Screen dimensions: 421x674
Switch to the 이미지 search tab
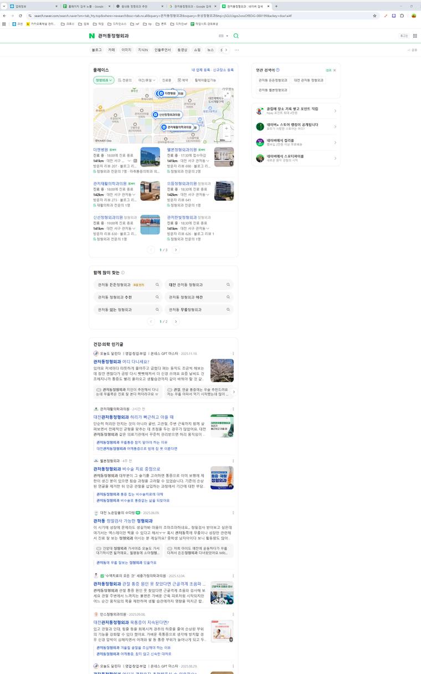point(127,50)
